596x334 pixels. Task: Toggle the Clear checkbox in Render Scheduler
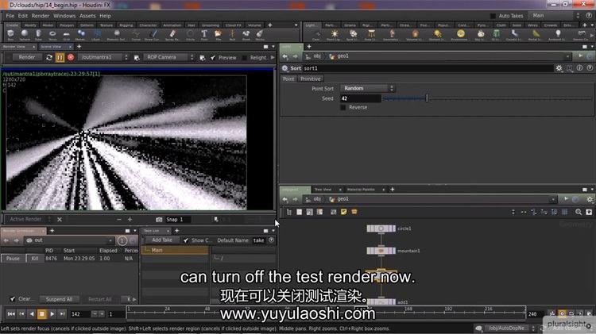tap(13, 299)
